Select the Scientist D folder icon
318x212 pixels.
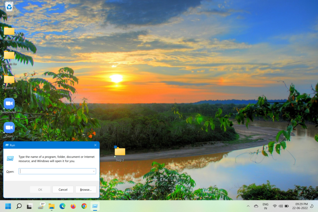9,79
